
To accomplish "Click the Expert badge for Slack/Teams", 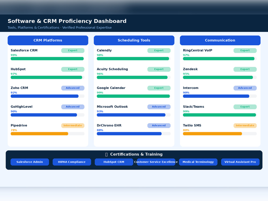I will (x=245, y=107).
